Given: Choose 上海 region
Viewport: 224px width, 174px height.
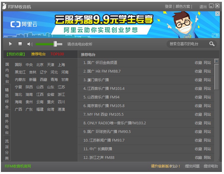Looking at the screenshot, I should click(61, 65).
